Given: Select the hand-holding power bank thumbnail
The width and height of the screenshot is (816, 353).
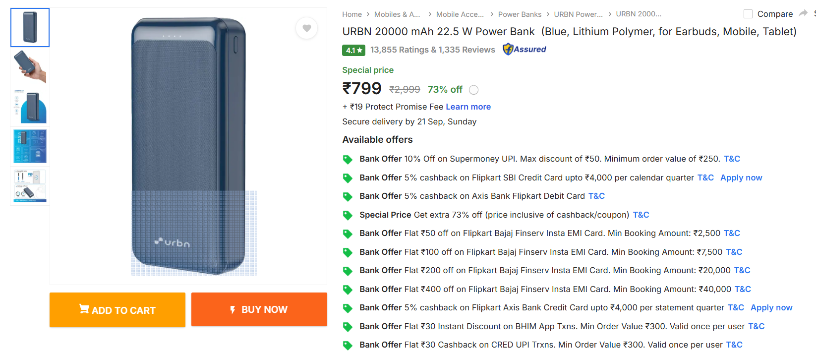Looking at the screenshot, I should (30, 67).
